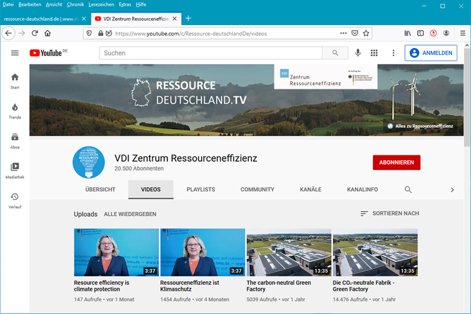Open the Extras menu
This screenshot has width=471, height=314.
click(125, 5)
